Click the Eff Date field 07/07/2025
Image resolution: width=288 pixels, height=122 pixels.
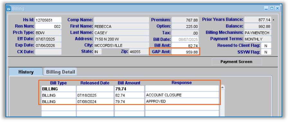coord(48,39)
